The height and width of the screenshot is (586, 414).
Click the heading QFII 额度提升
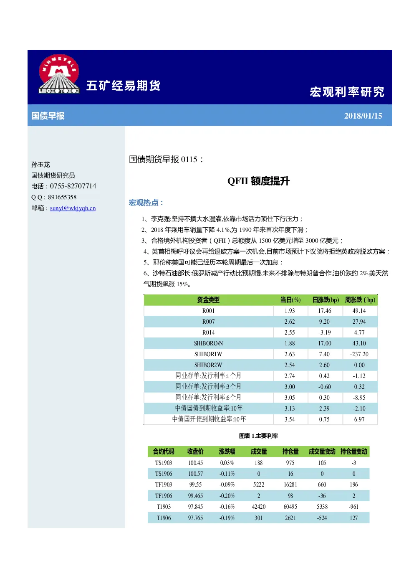258,181
